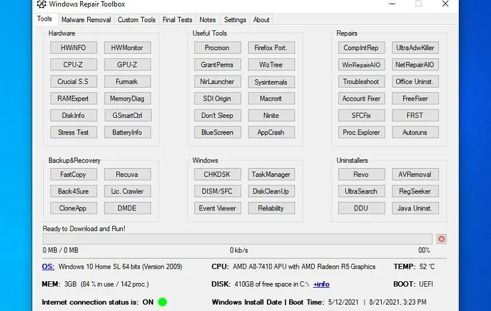Run the CPU-Z button
Image resolution: width=491 pixels, height=311 pixels.
pos(73,64)
